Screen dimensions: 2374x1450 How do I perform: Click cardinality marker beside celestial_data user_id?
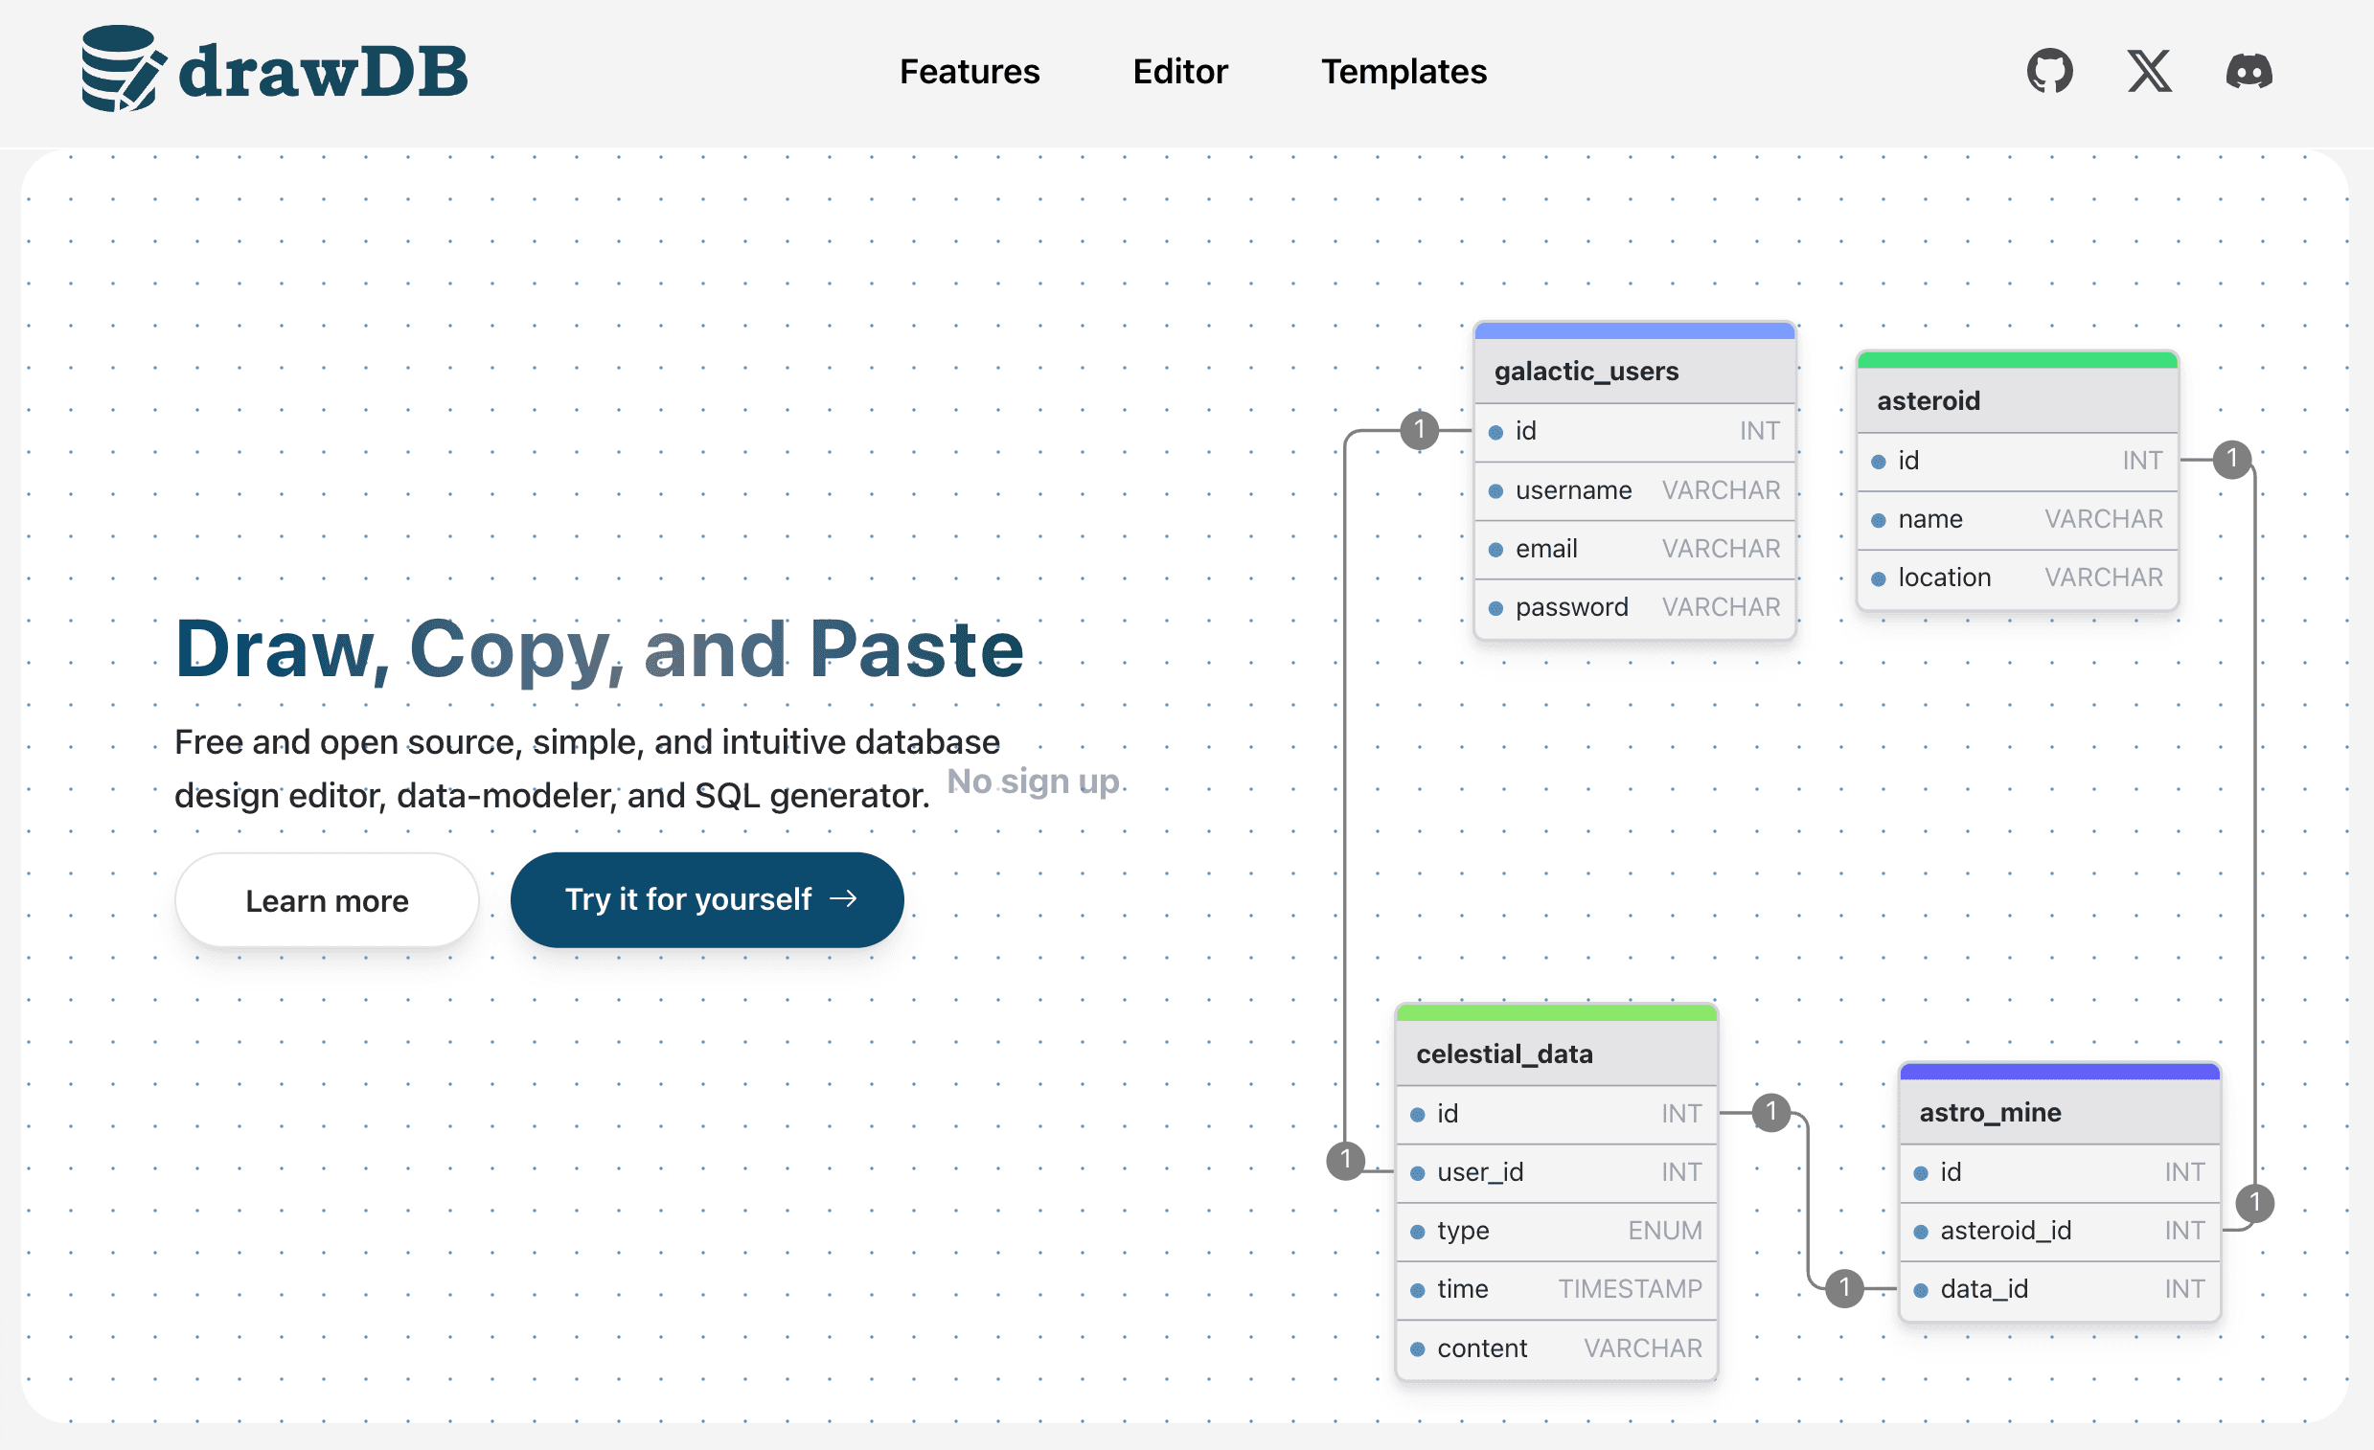(x=1345, y=1160)
